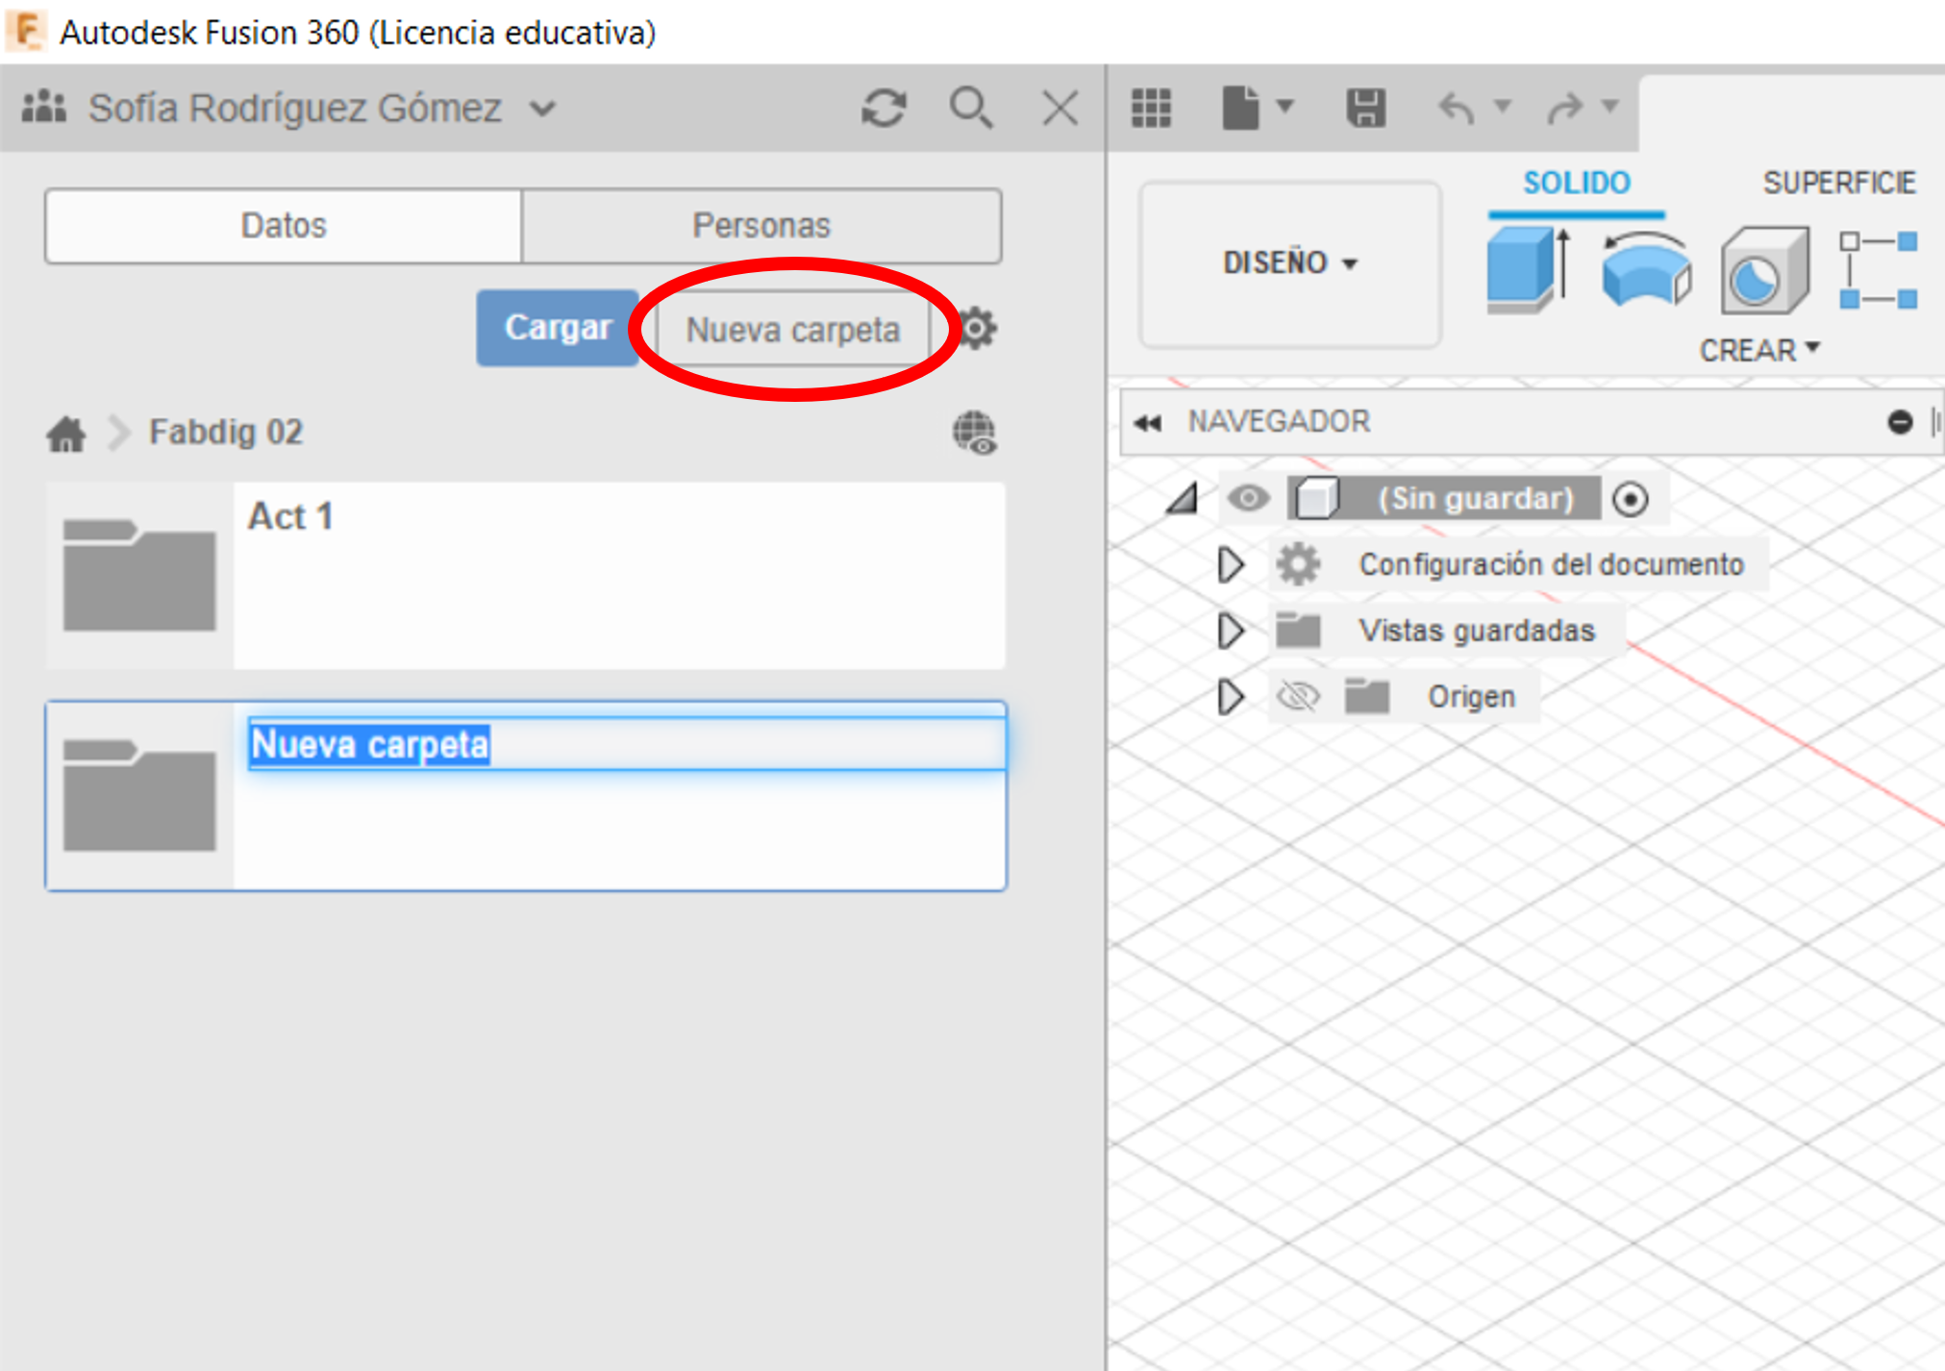Click the Nueva carpeta button
The width and height of the screenshot is (1945, 1371).
[x=792, y=330]
